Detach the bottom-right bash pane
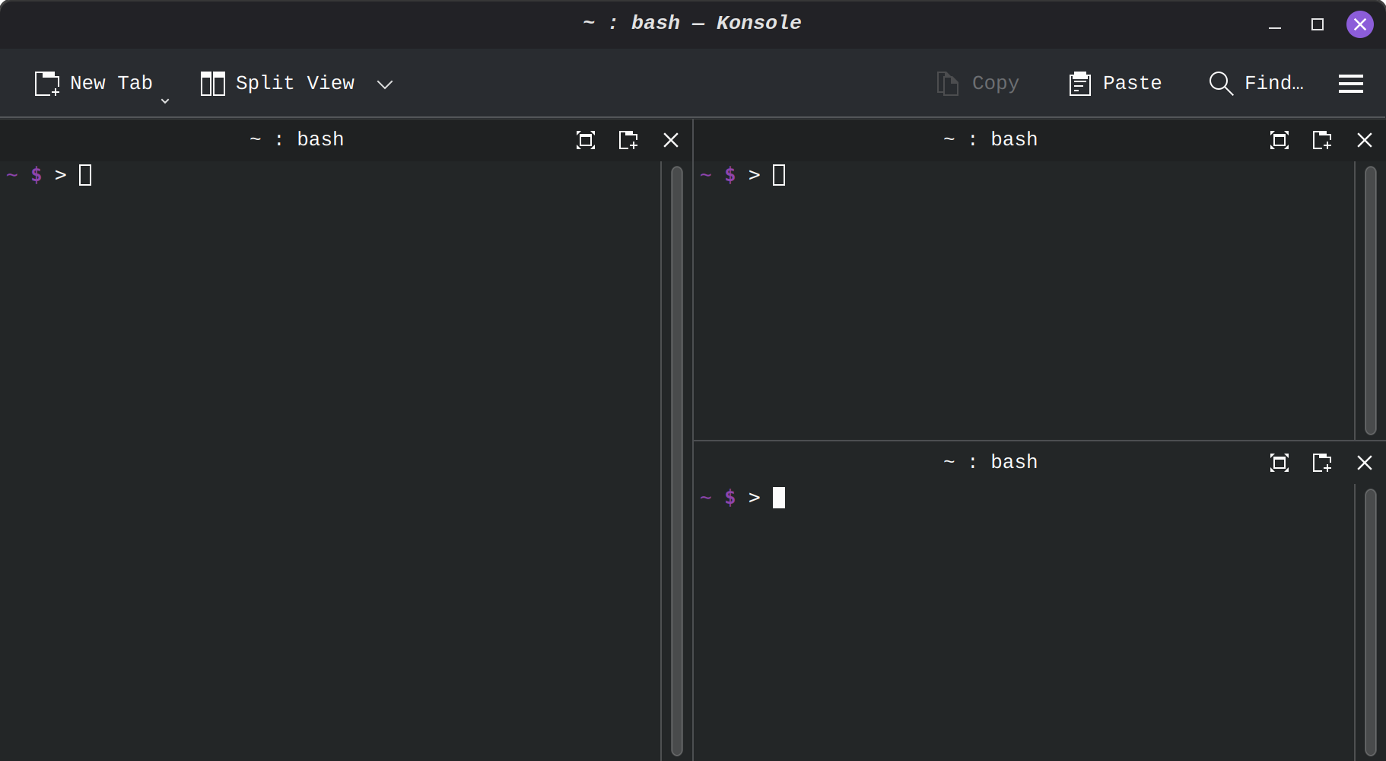Screen dimensions: 1386x761 (x=1322, y=463)
